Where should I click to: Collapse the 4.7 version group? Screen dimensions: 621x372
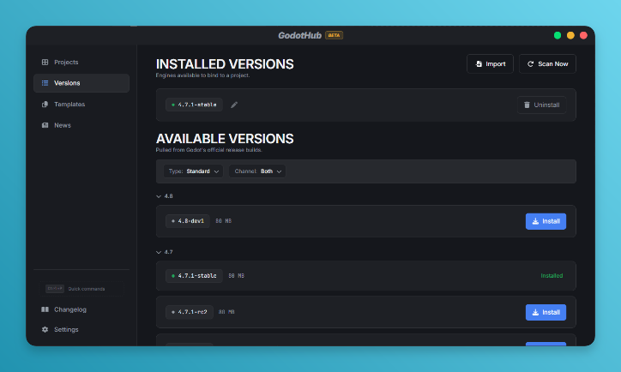click(x=165, y=252)
